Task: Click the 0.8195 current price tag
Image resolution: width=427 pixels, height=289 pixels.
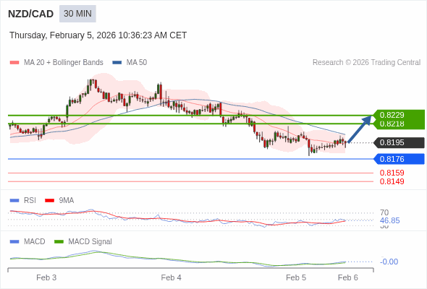Action: 399,142
